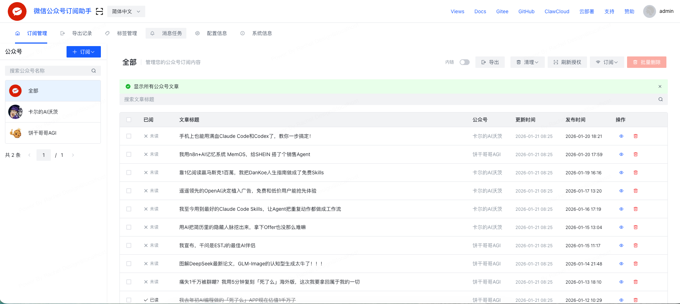Image resolution: width=680 pixels, height=304 pixels.
Task: Delete article 用AI把简历里的隐藏人脉挖出来 with trash icon
Action: (x=636, y=227)
